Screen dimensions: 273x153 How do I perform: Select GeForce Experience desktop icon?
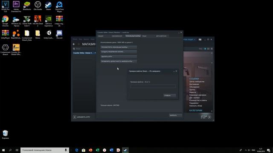[48, 21]
